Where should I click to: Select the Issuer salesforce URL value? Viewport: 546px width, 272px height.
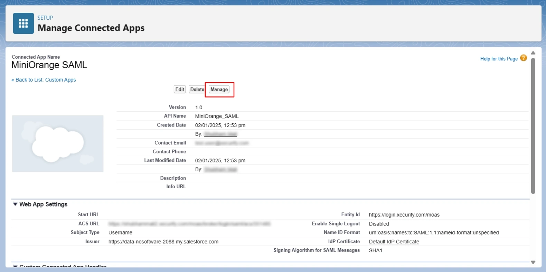[x=163, y=242]
